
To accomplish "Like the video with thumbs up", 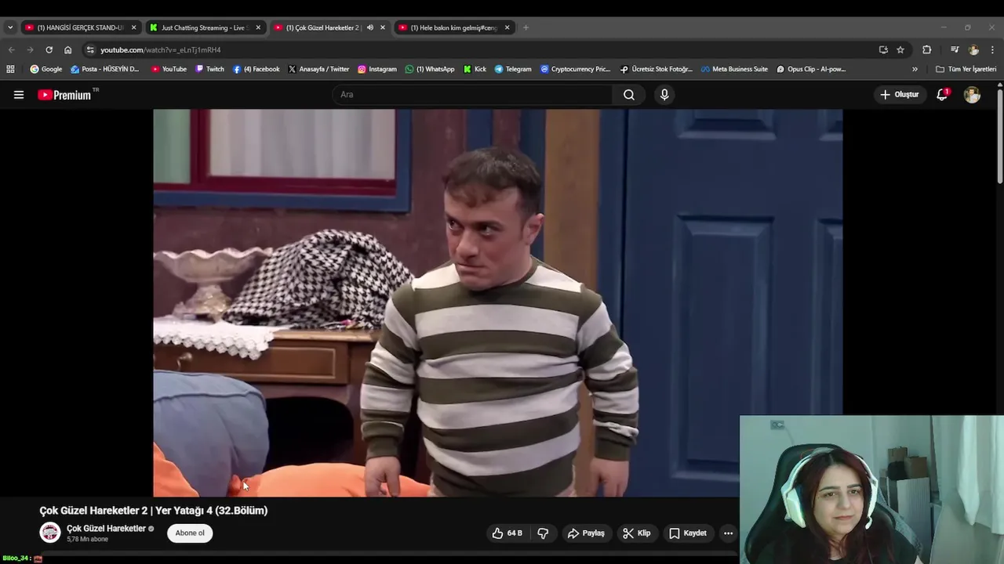I will click(507, 533).
